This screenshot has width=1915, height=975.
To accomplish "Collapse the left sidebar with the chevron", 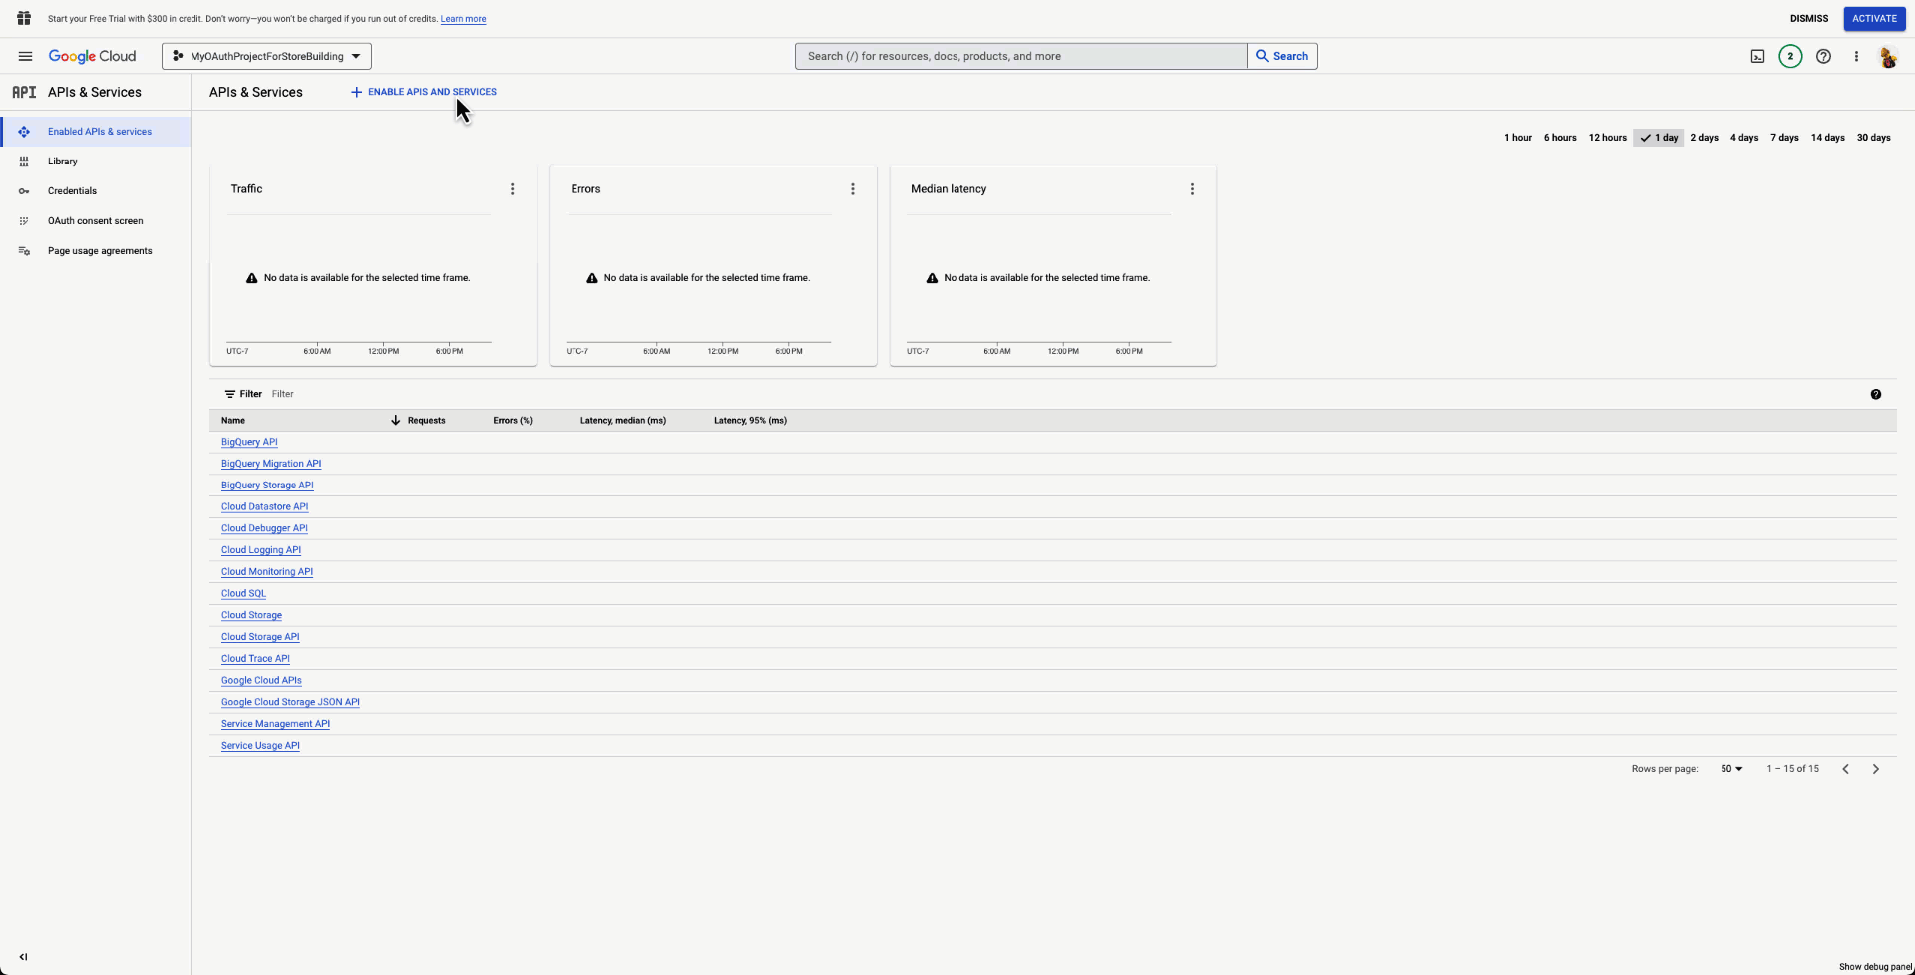I will [x=23, y=957].
